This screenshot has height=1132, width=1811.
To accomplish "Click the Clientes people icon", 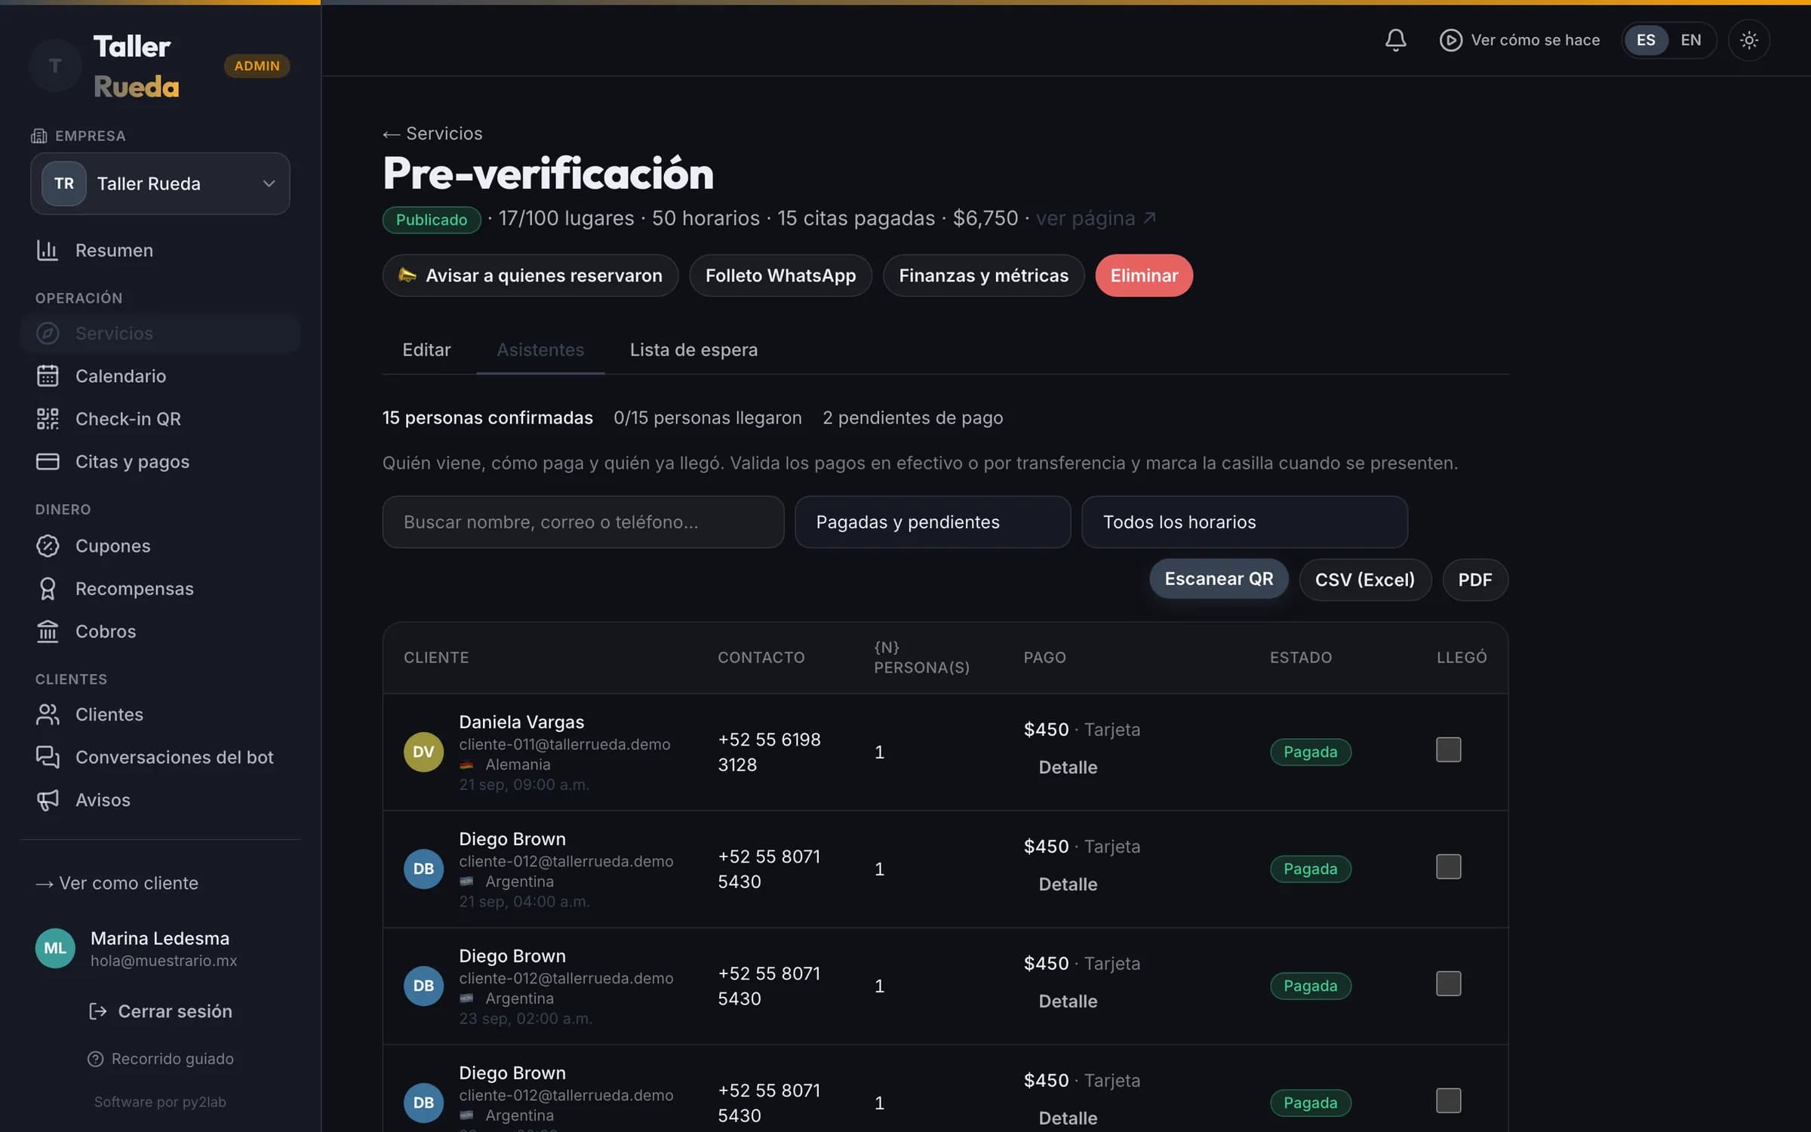I will pyautogui.click(x=48, y=715).
